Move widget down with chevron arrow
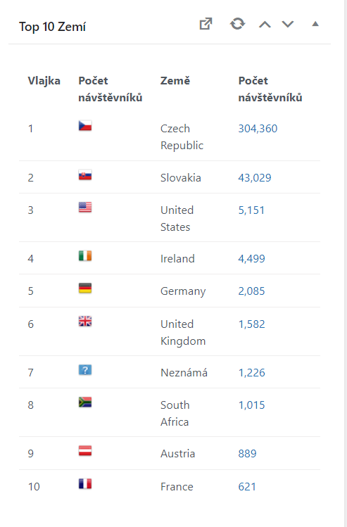 click(288, 24)
